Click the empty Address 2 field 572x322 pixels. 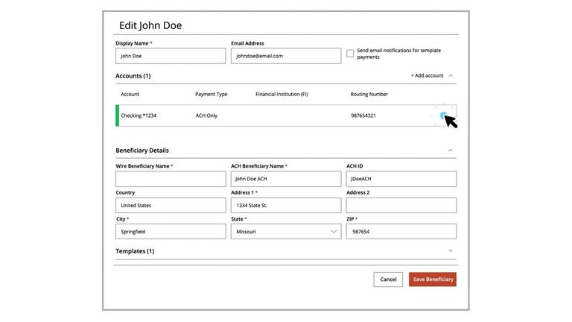tap(401, 206)
